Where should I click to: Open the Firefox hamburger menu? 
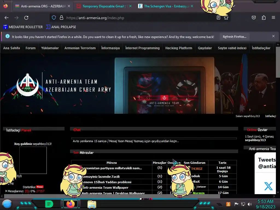click(x=273, y=17)
